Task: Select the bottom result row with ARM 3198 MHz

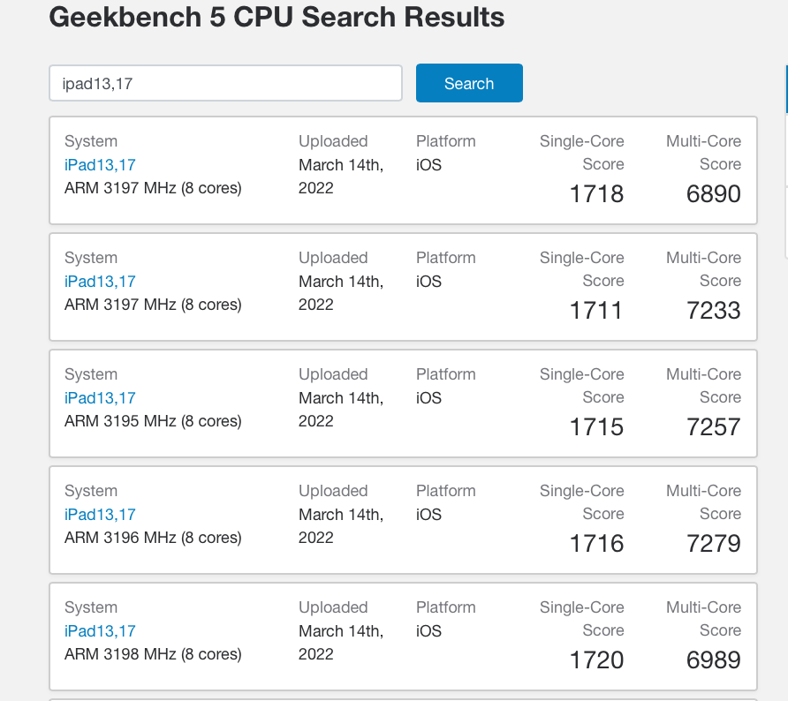Action: (403, 637)
